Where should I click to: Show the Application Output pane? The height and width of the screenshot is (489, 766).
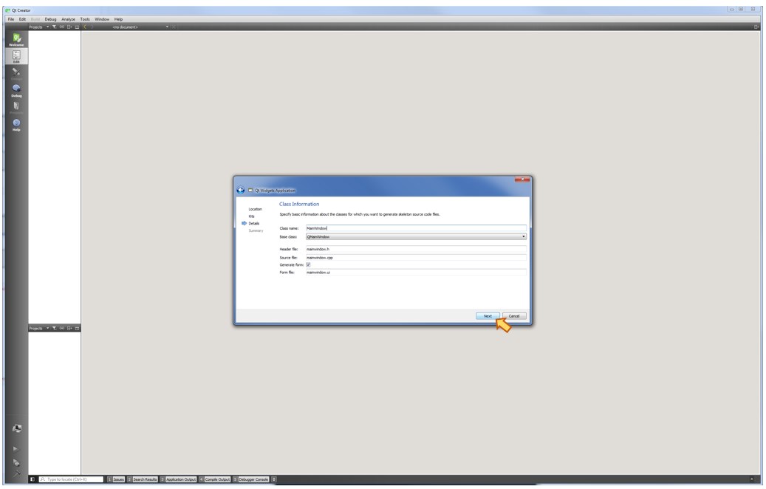(x=178, y=479)
